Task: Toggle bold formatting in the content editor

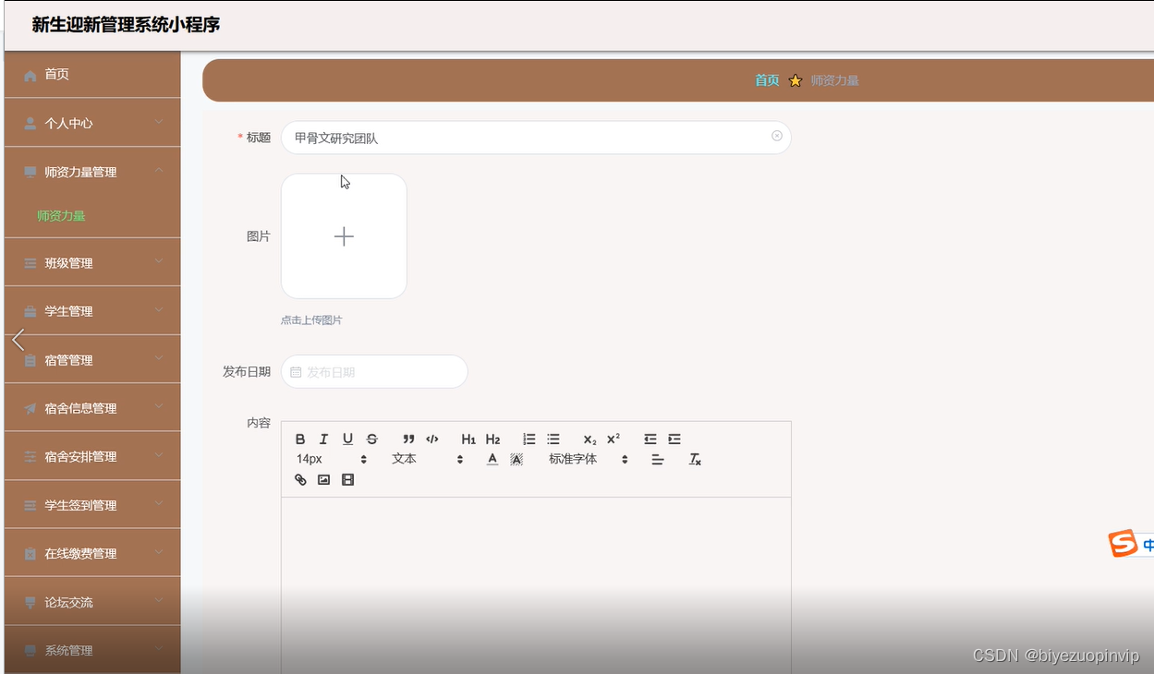Action: 300,439
